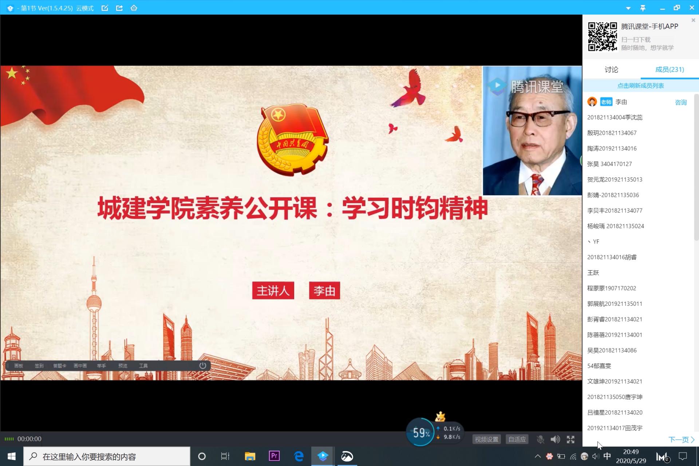The width and height of the screenshot is (699, 466).
Task: Click the power icon on the floating toolbar
Action: [203, 366]
